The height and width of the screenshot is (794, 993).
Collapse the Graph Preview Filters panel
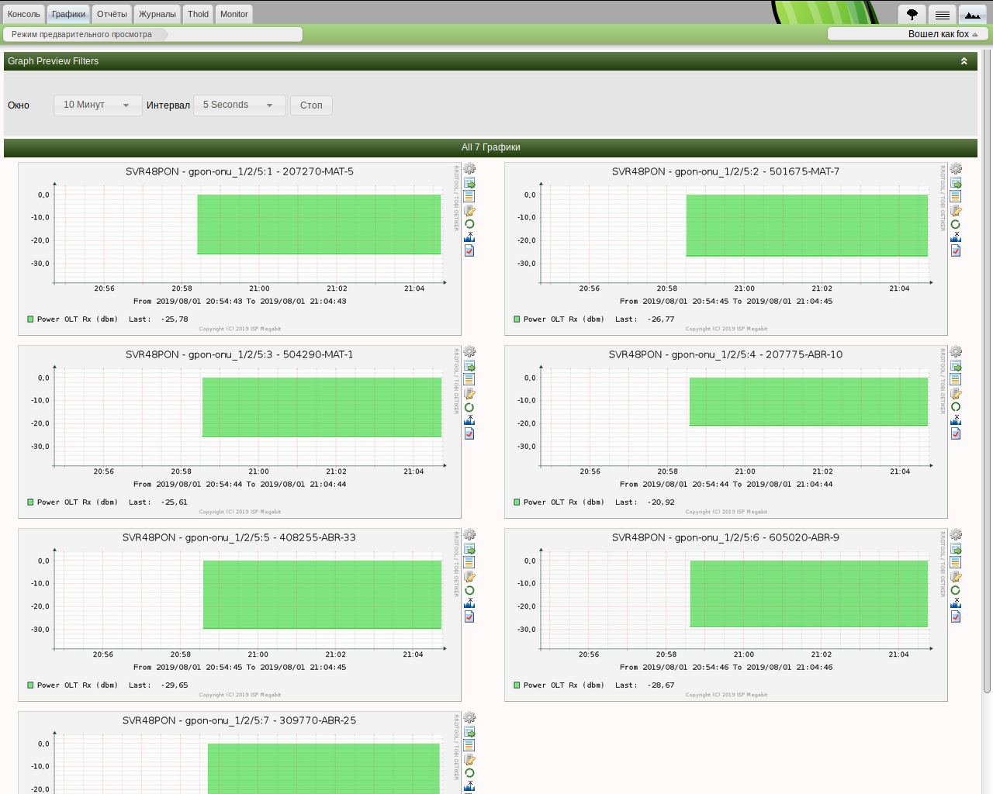tap(964, 61)
